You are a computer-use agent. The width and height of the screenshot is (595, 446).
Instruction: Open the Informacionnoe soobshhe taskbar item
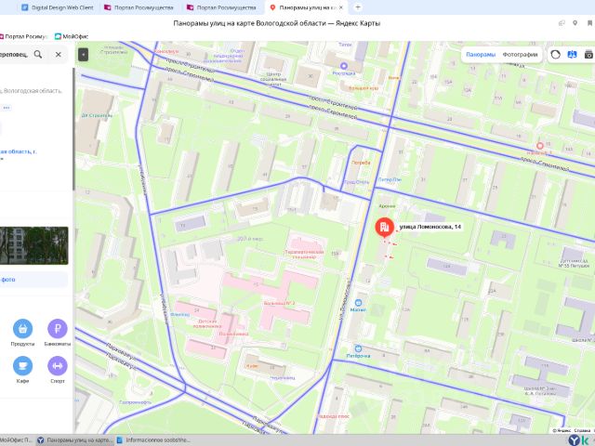[153, 439]
